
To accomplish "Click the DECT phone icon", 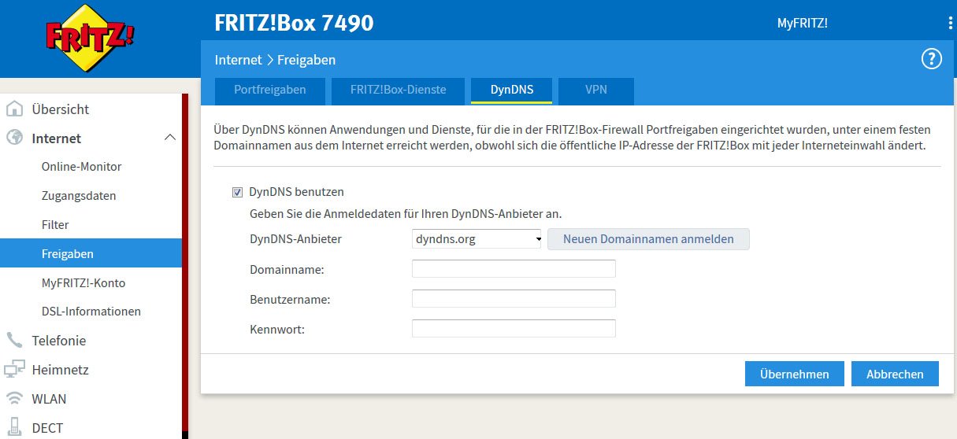I will [x=14, y=427].
